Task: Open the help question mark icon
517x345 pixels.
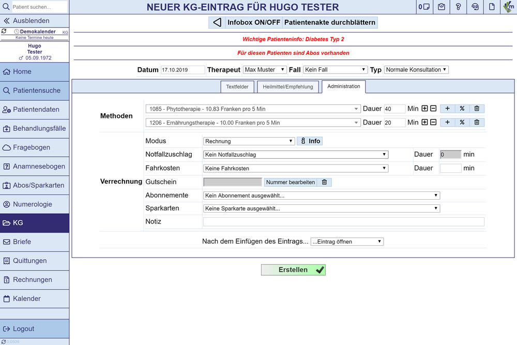Action: [458, 7]
